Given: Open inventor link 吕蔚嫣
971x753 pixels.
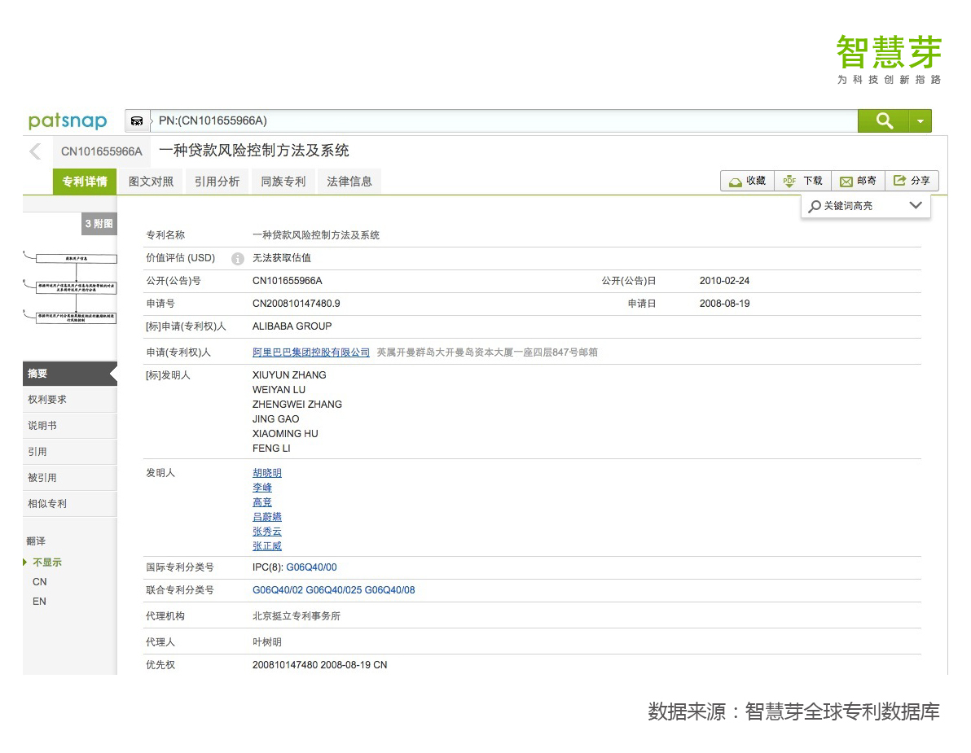Looking at the screenshot, I should point(267,517).
